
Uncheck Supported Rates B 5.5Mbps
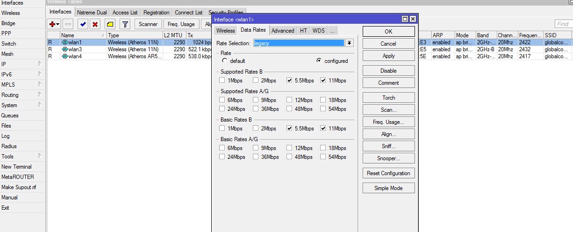289,81
